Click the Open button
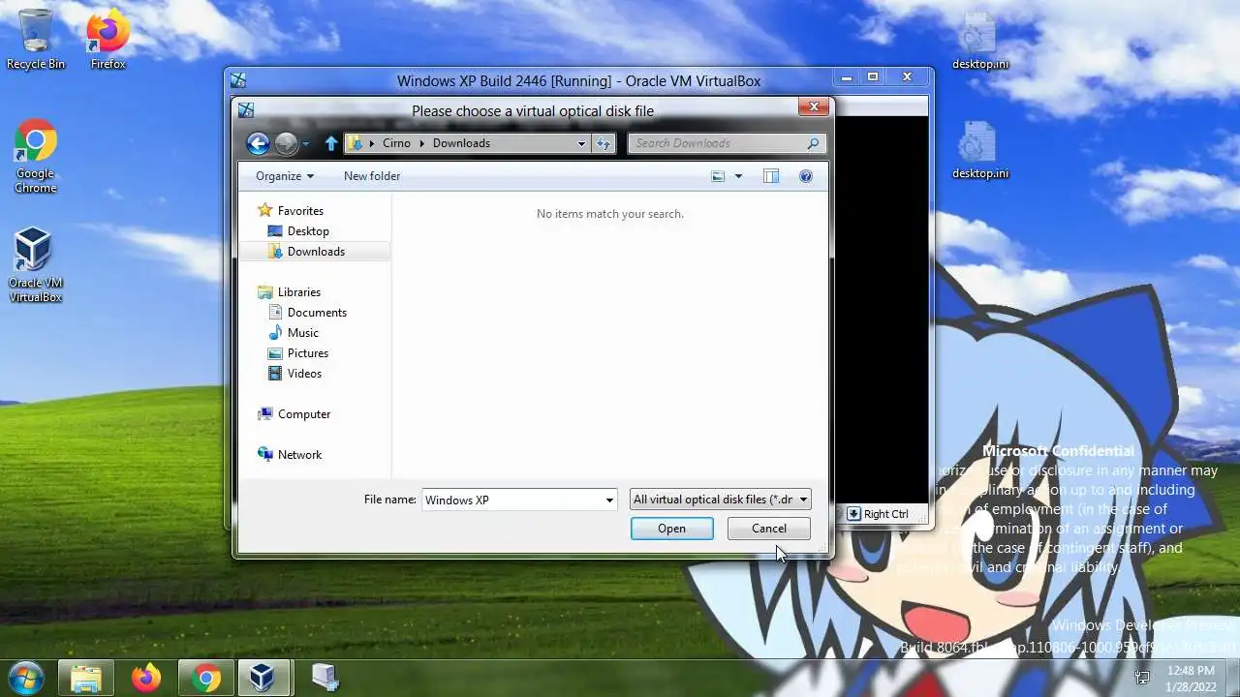 (x=671, y=529)
